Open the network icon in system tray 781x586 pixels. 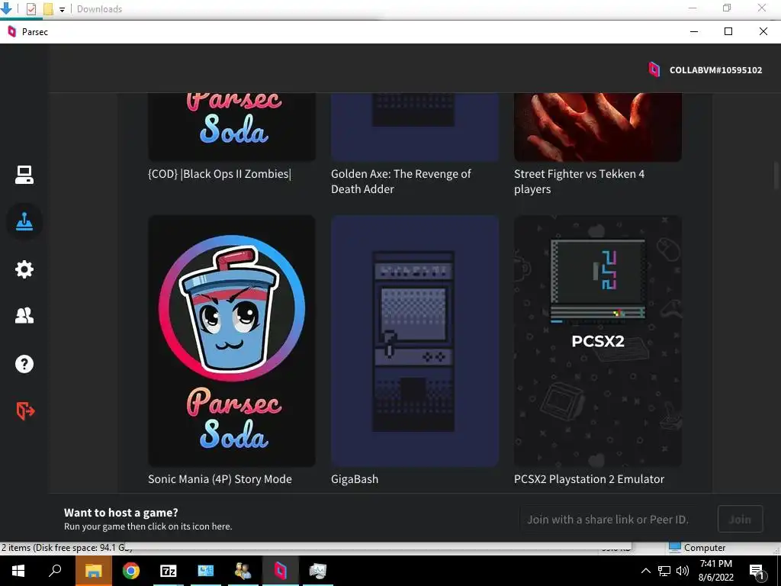coord(664,571)
